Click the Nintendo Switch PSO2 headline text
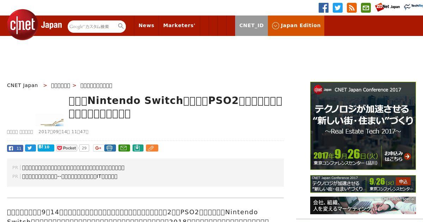This screenshot has height=222, width=423. pos(176,107)
